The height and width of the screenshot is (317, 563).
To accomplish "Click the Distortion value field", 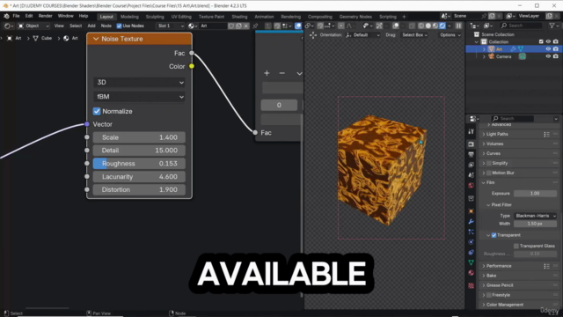I will [x=139, y=190].
